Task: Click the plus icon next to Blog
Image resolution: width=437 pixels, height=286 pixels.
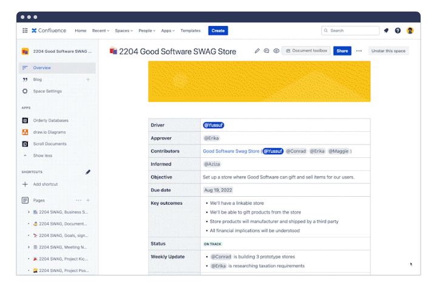Action: [x=88, y=80]
